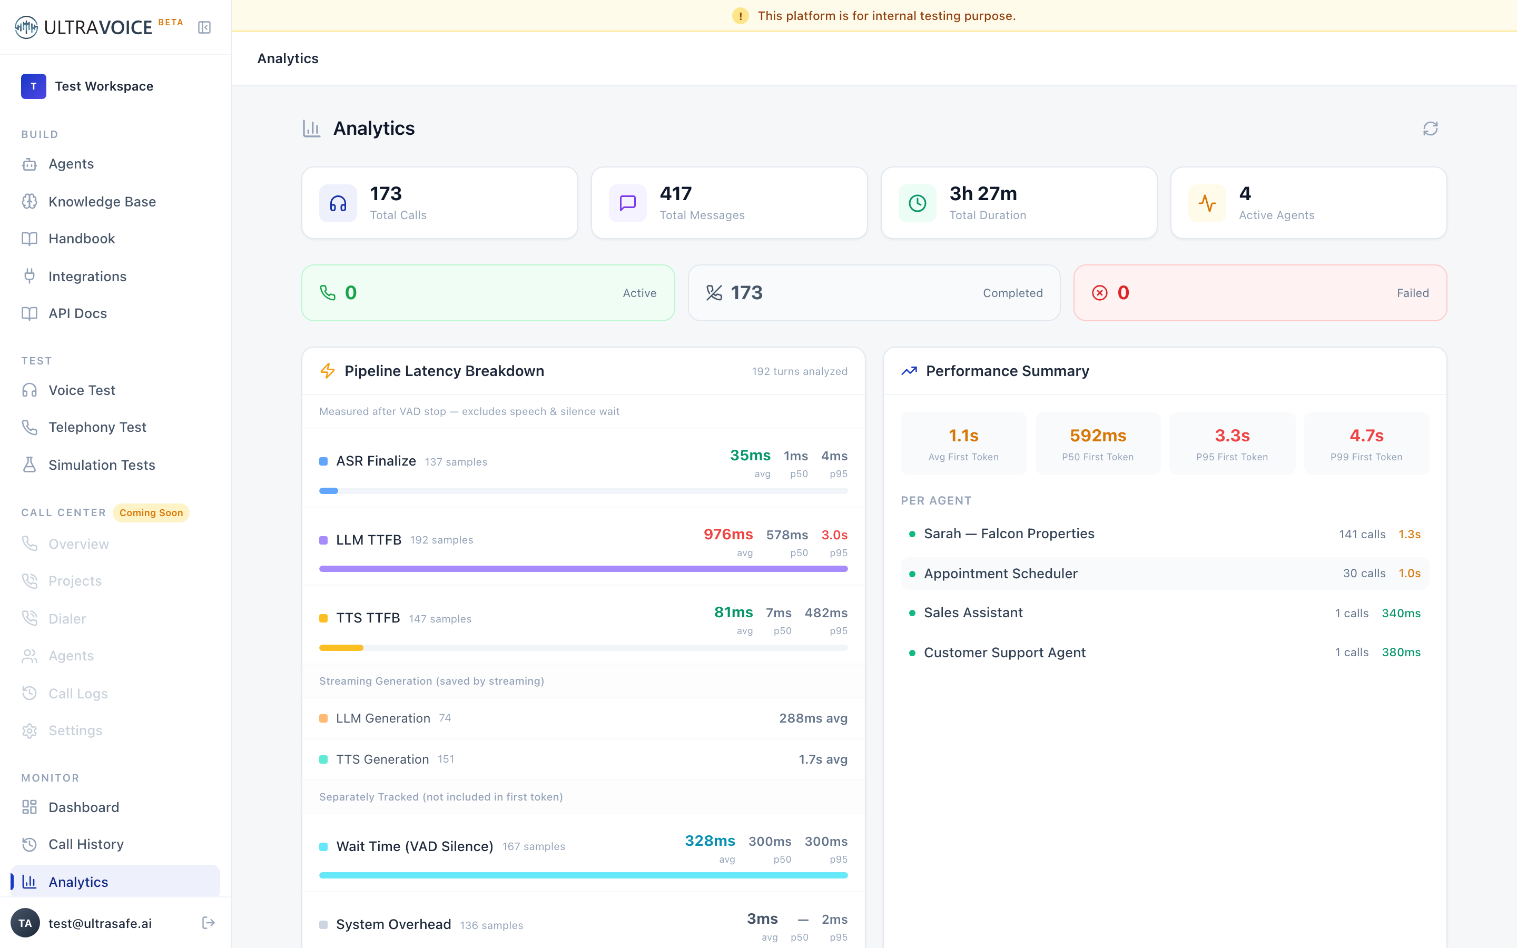Click the lightning bolt Pipeline Latency icon
Viewport: 1517px width, 948px height.
tap(327, 371)
